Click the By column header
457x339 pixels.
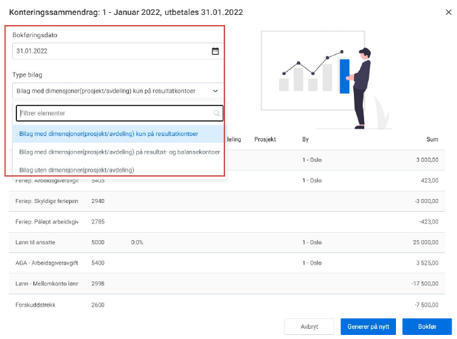pos(306,139)
